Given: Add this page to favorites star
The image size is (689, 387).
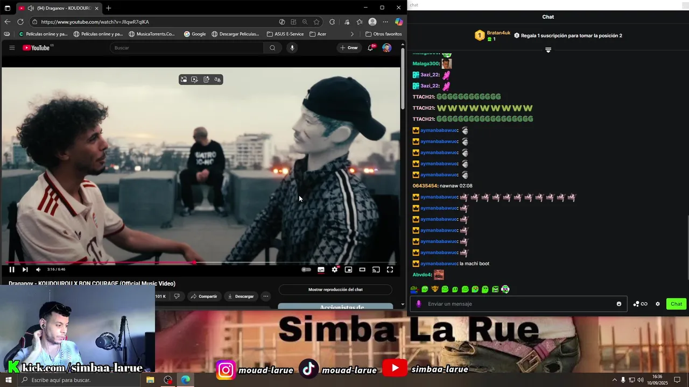Looking at the screenshot, I should (317, 22).
